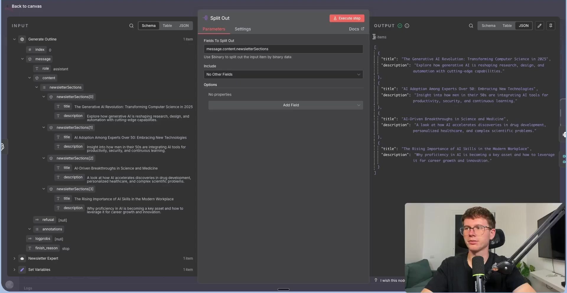The image size is (567, 293).
Task: Switch output view to Schema
Action: pyautogui.click(x=488, y=26)
